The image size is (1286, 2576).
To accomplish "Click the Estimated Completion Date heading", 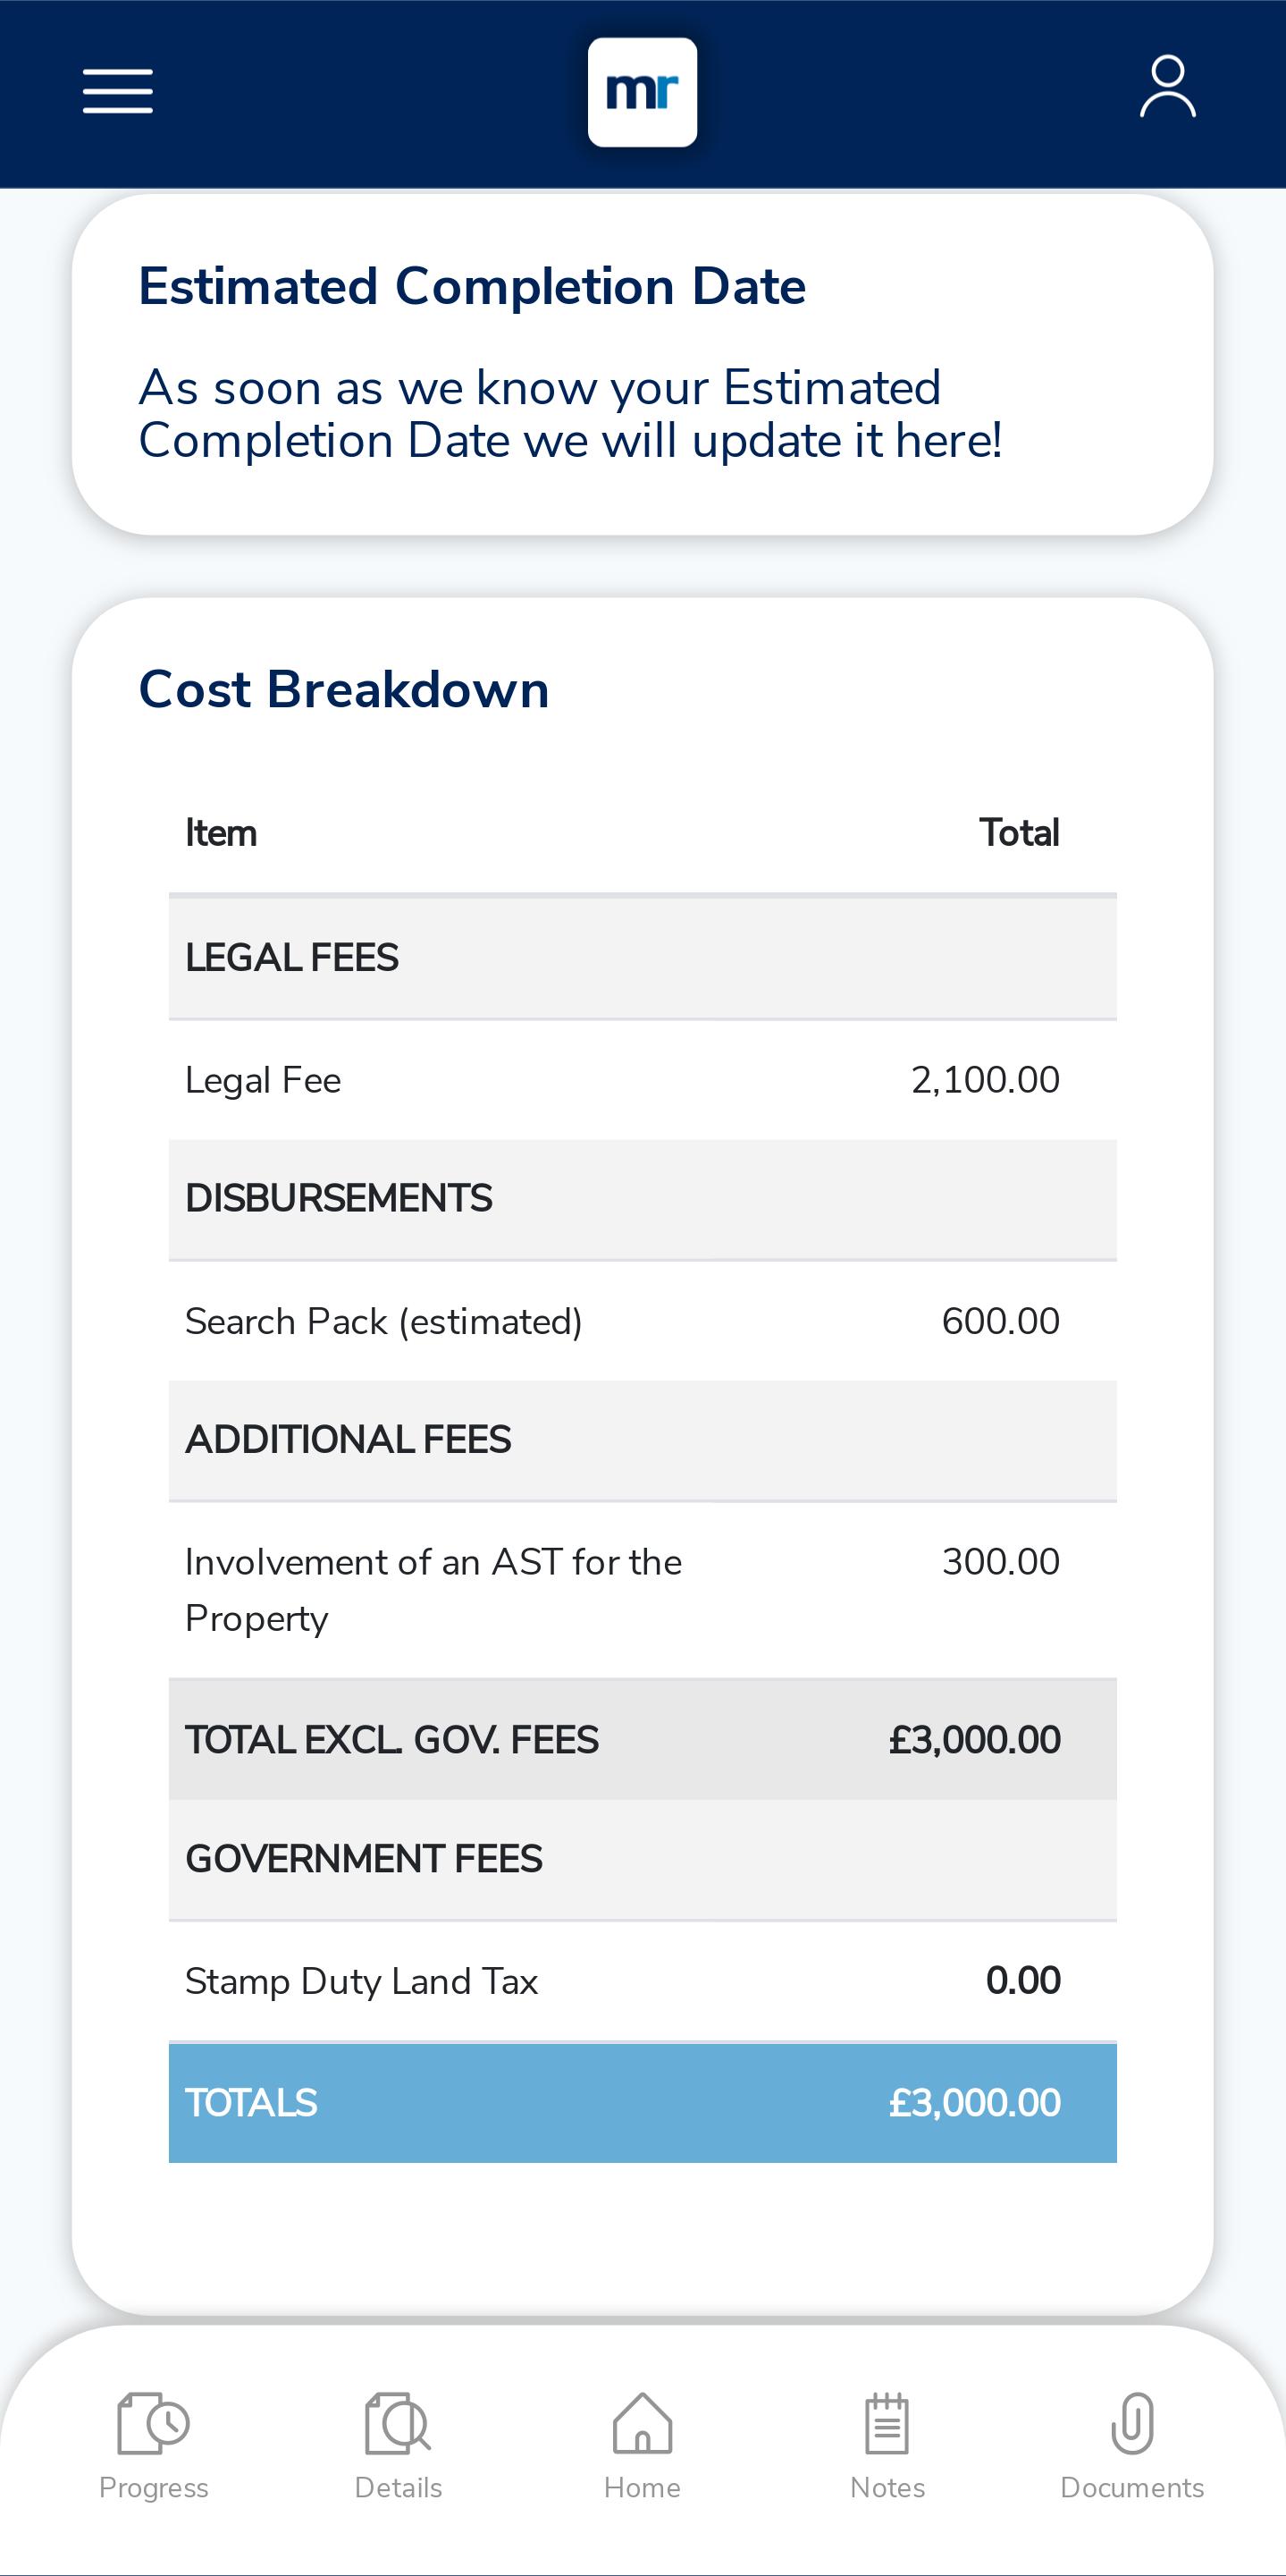I will pos(472,286).
